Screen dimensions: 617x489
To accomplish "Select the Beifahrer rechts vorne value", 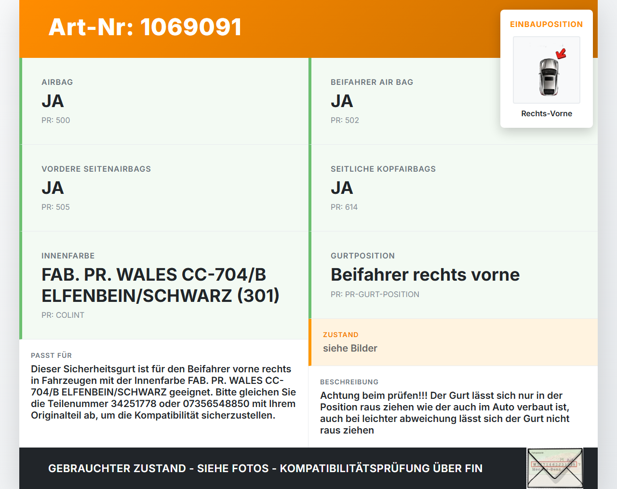I will point(425,274).
